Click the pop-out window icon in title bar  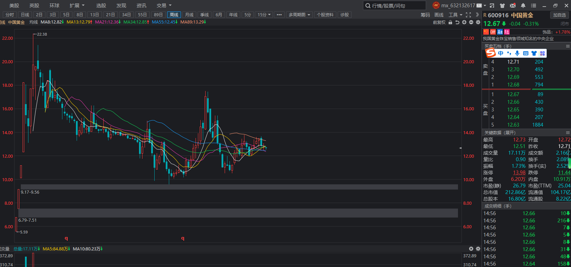pyautogui.click(x=492, y=6)
